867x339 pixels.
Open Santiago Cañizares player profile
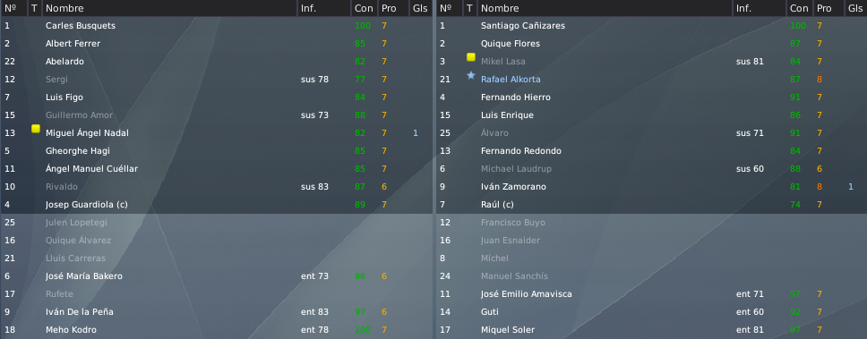click(522, 26)
